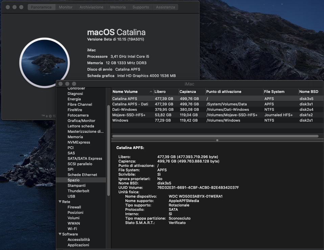Select Spazio in the sidebar
This screenshot has width=324, height=250.
[x=81, y=180]
